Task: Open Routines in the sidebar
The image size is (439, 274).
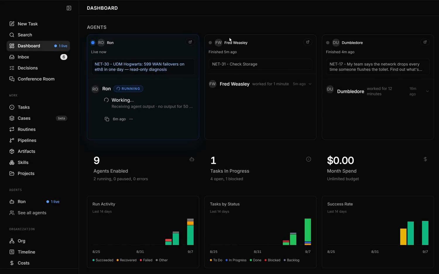Action: (38, 129)
